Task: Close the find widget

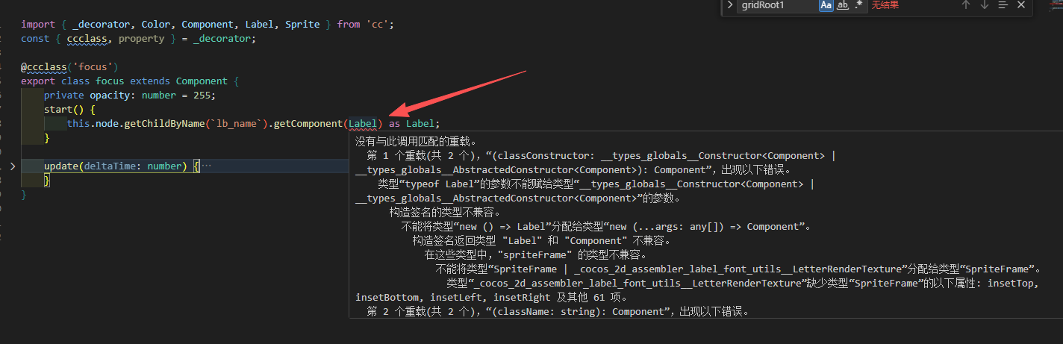Action: coord(1021,5)
